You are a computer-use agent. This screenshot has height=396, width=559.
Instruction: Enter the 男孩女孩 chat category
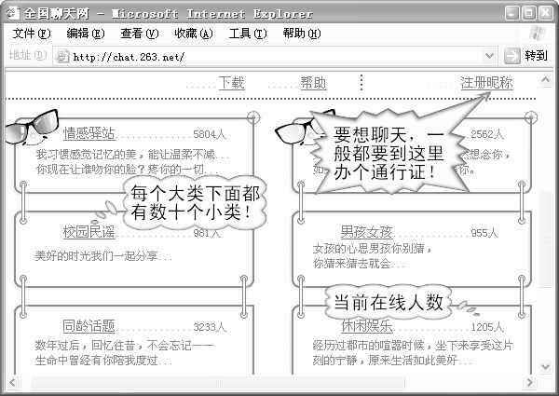(366, 232)
